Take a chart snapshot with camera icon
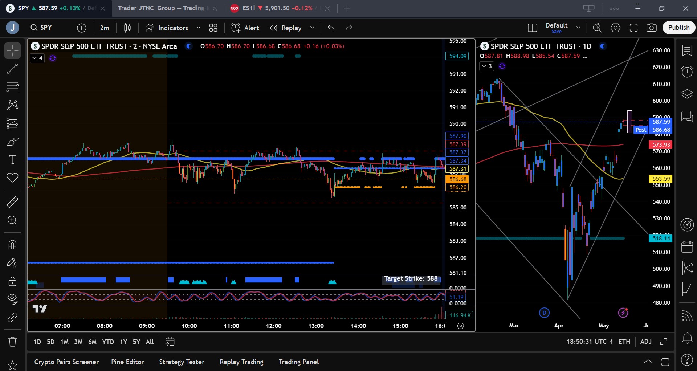Viewport: 697px width, 371px height. (x=652, y=28)
